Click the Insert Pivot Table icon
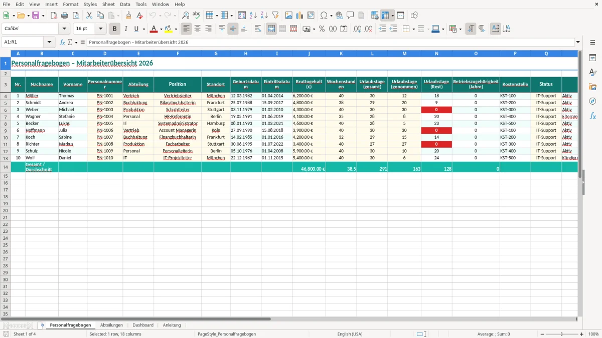 311,16
